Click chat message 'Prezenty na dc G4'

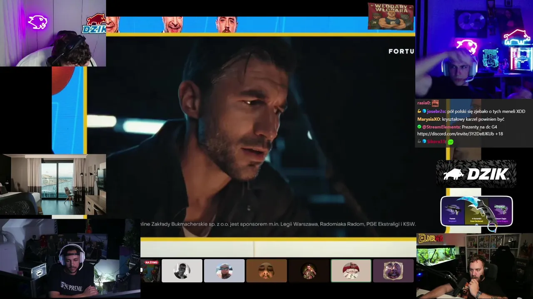[x=479, y=127]
